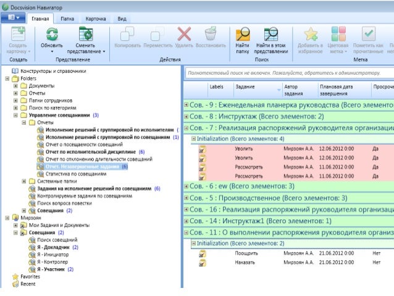Expand the Документы folder
The width and height of the screenshot is (394, 296).
(x=15, y=86)
